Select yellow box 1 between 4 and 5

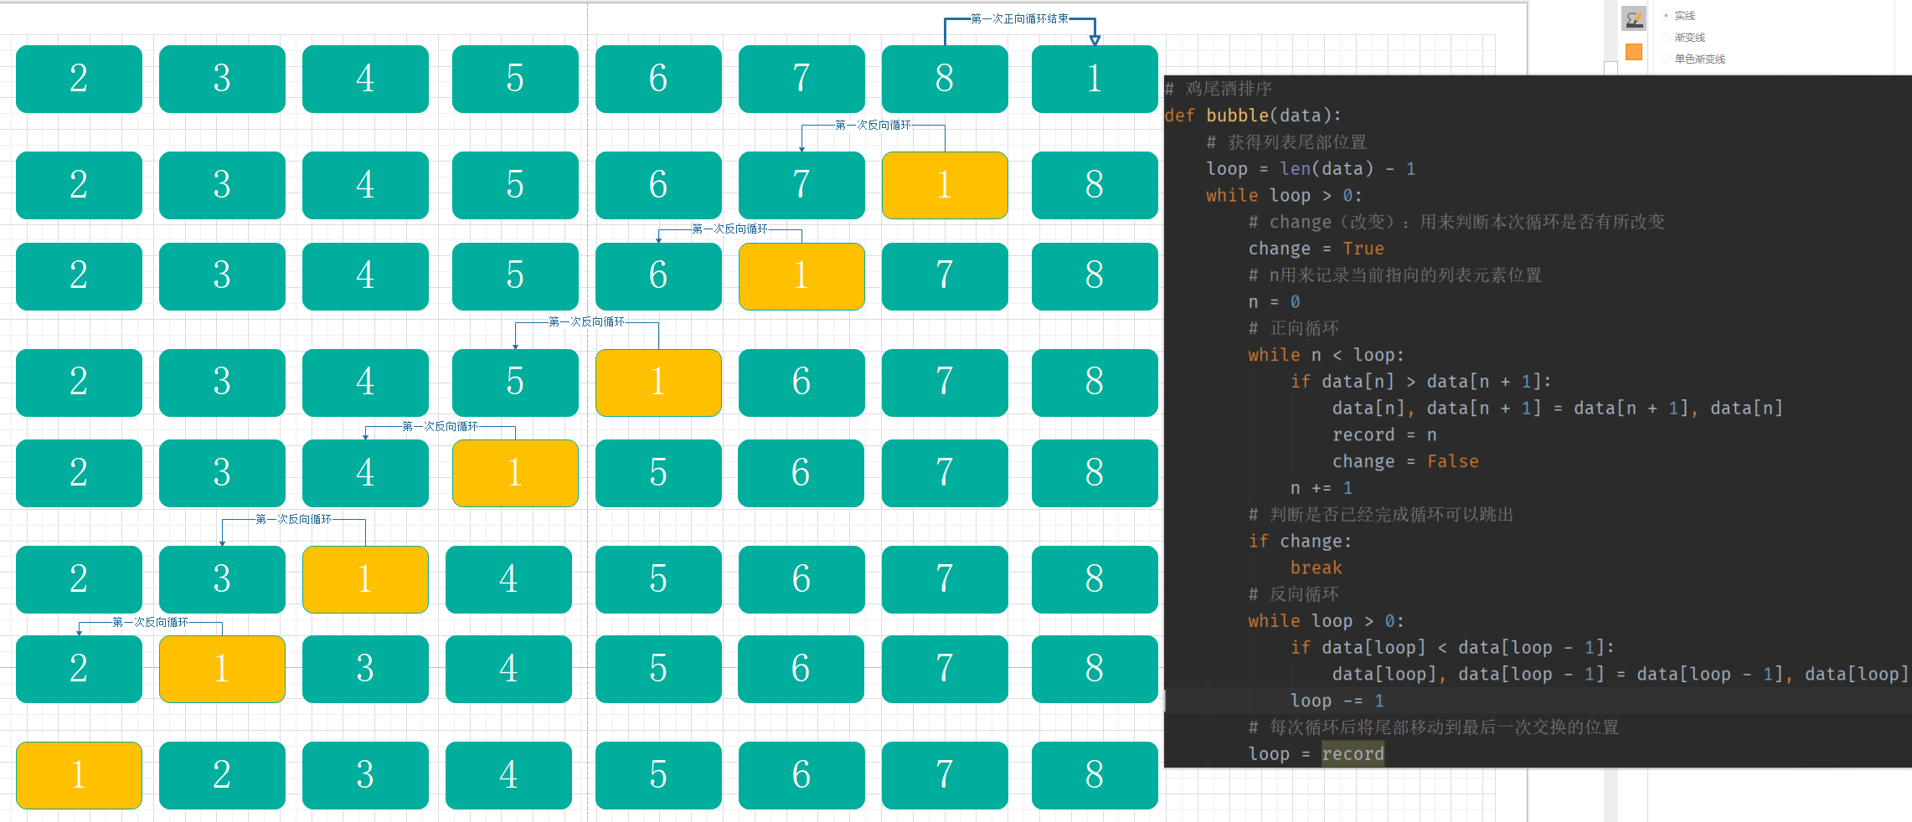point(515,473)
